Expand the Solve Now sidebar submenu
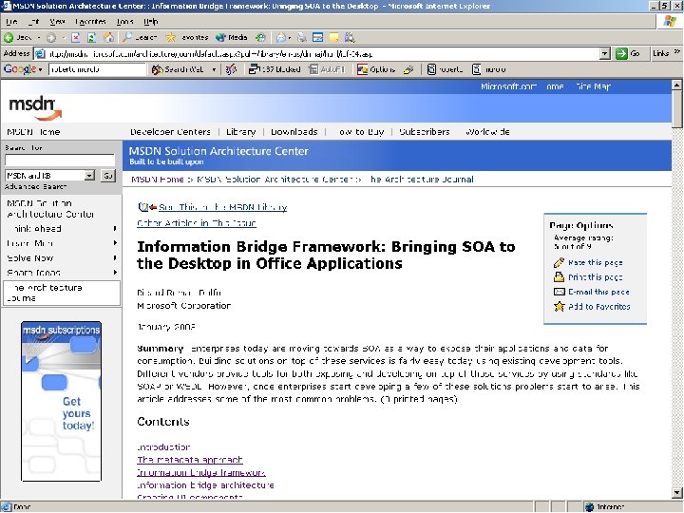Screen dimensions: 684x513 115,257
